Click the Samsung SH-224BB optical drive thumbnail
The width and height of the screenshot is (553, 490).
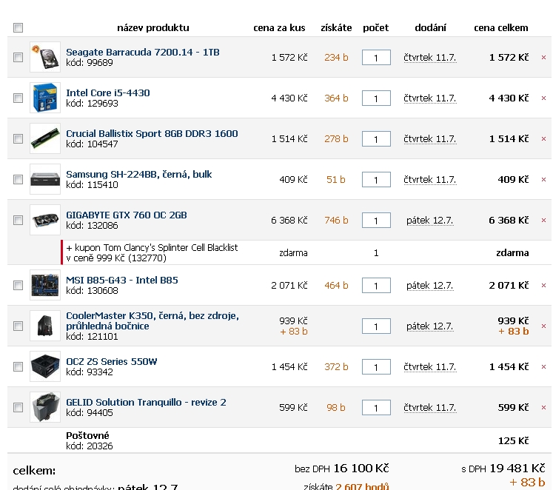[45, 179]
